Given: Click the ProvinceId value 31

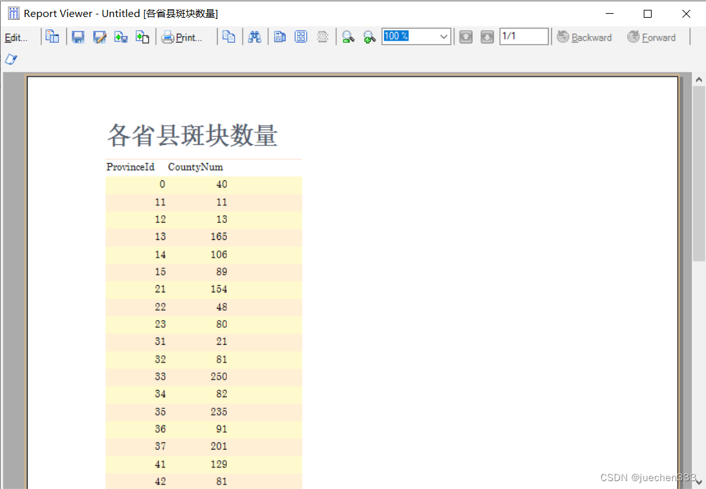Looking at the screenshot, I should pyautogui.click(x=161, y=341).
